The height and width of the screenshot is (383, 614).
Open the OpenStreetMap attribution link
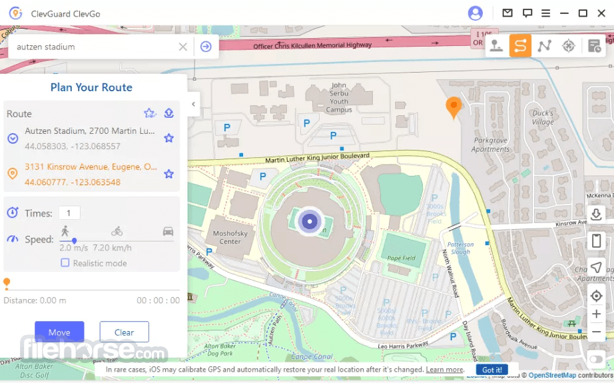tap(552, 376)
